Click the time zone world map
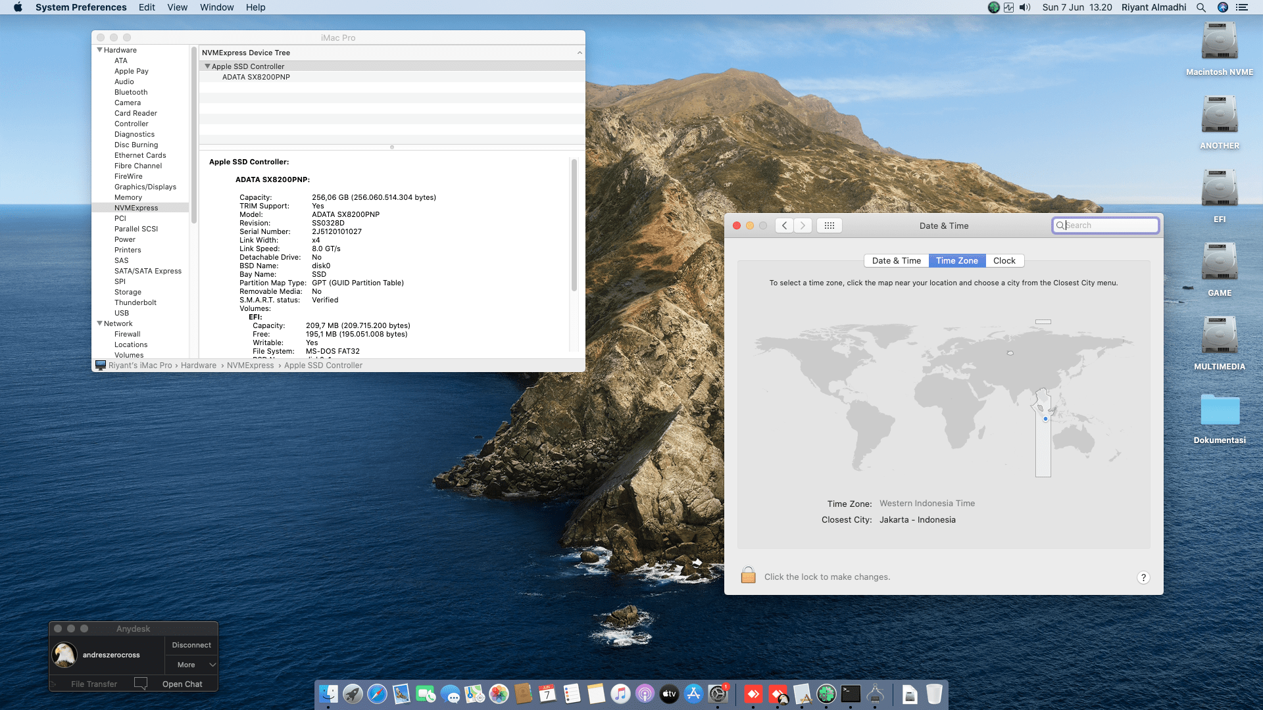Screen dimensions: 1263x710 click(944, 398)
